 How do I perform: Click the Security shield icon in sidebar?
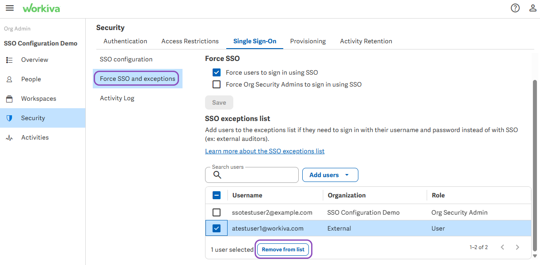[x=9, y=118]
